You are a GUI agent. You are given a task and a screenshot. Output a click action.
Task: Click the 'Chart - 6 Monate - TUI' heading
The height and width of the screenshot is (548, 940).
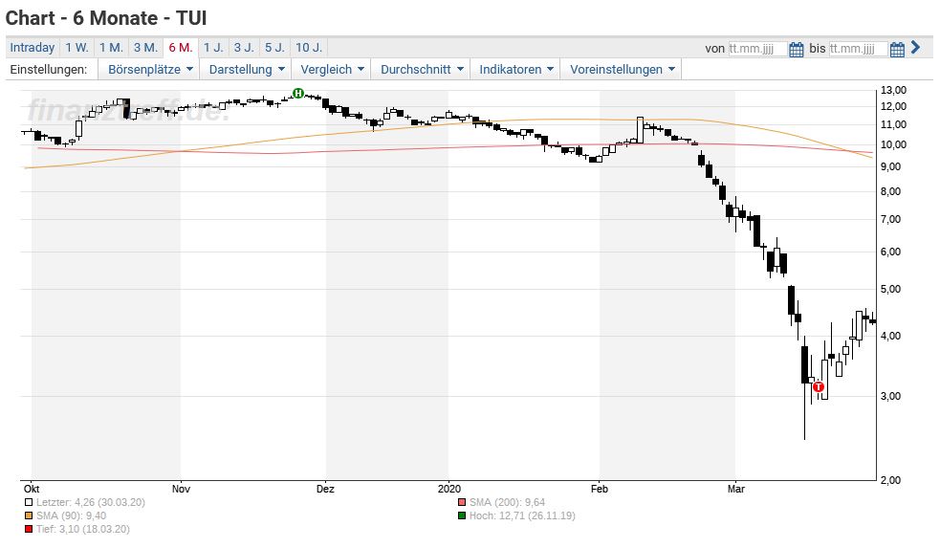[x=106, y=18]
